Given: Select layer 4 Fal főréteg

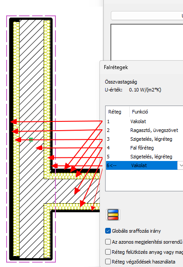Looking at the screenshot, I should pyautogui.click(x=144, y=148).
